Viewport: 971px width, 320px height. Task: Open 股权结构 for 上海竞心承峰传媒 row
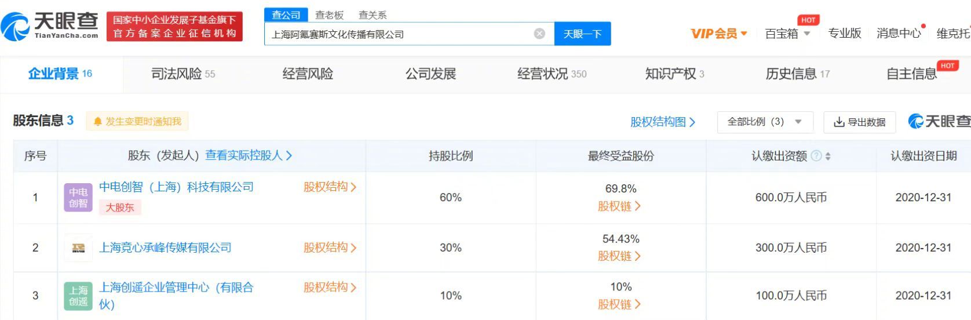(330, 248)
